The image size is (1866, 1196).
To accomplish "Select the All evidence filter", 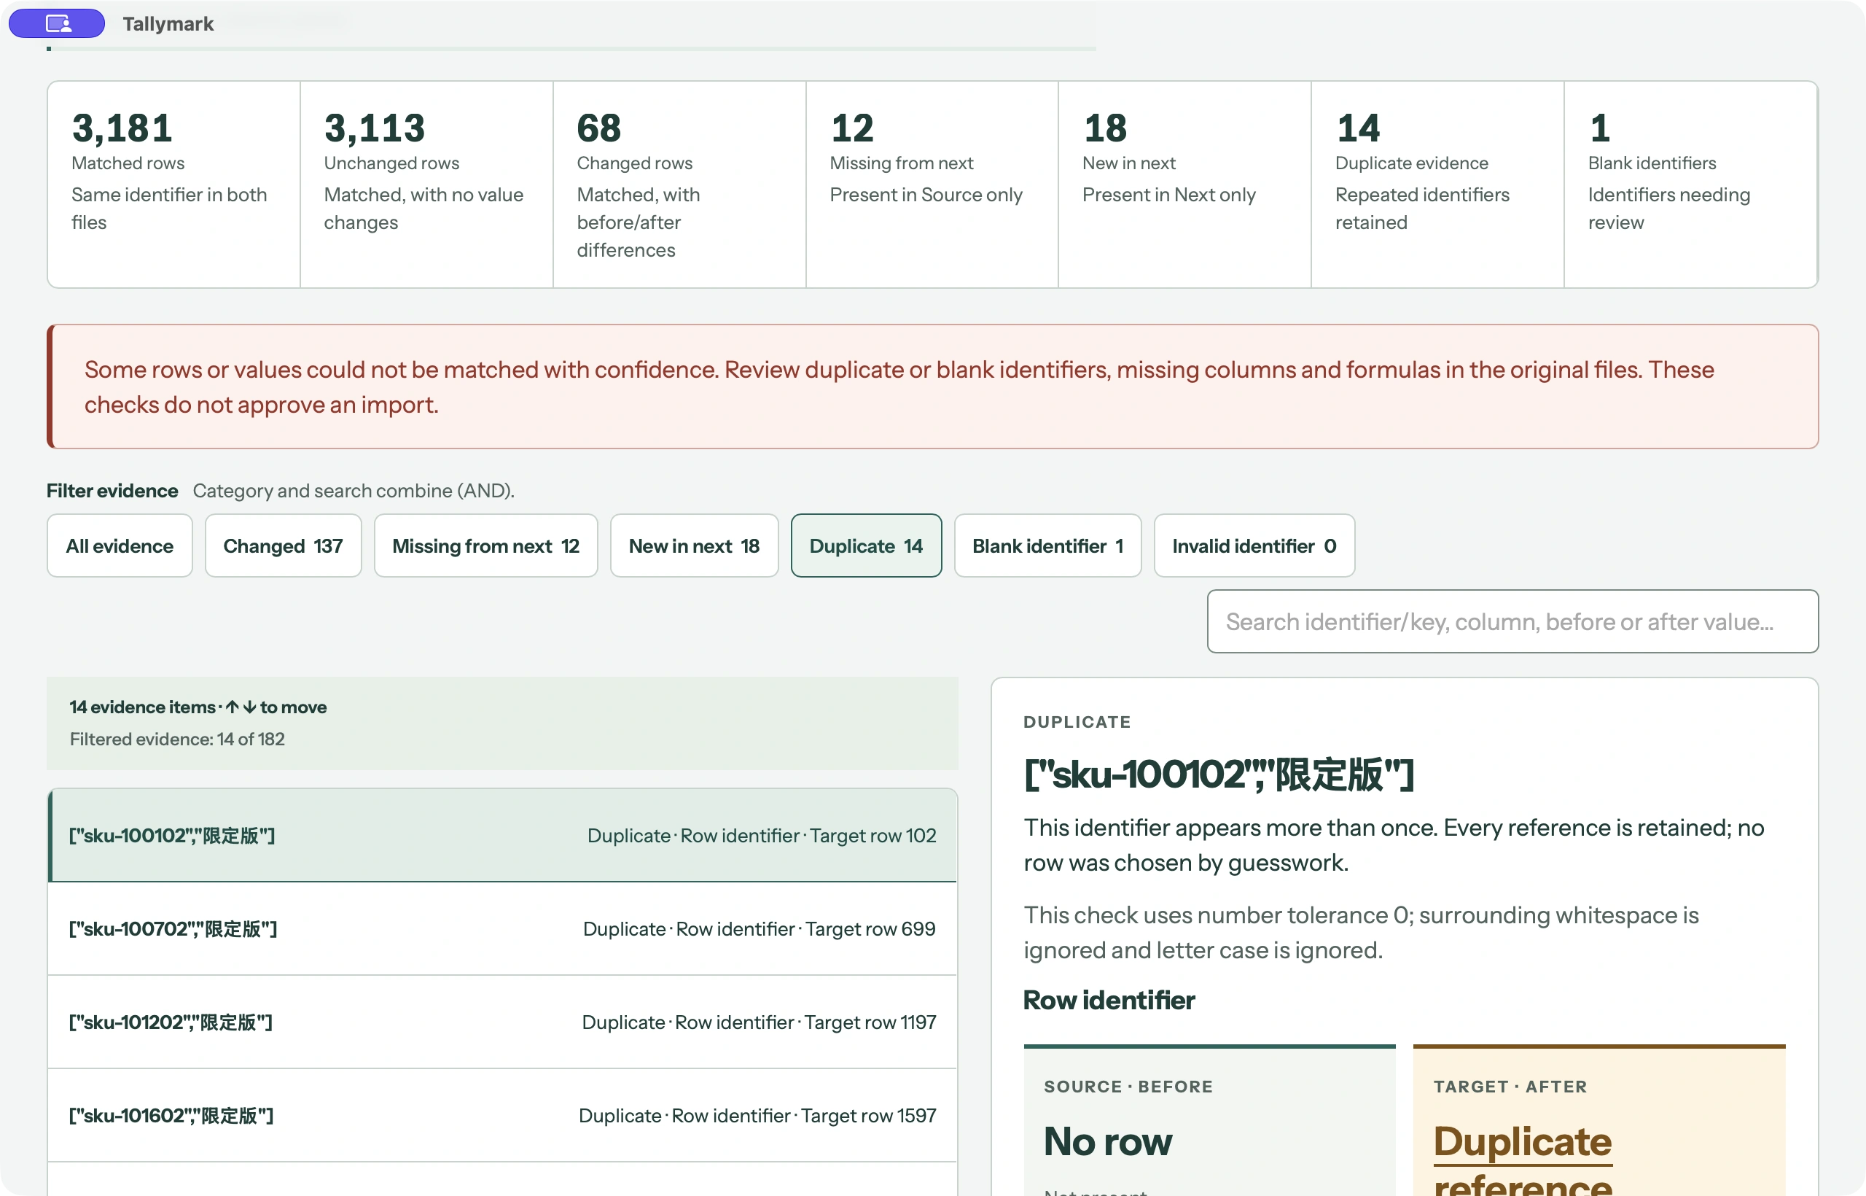I will pos(120,545).
